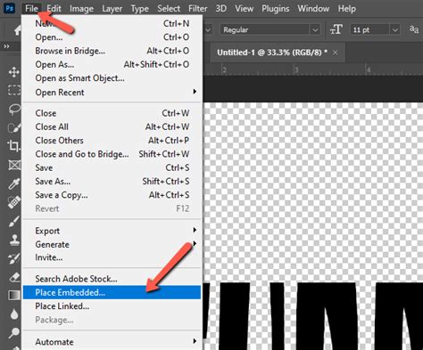Open the Edit menu

[x=54, y=9]
